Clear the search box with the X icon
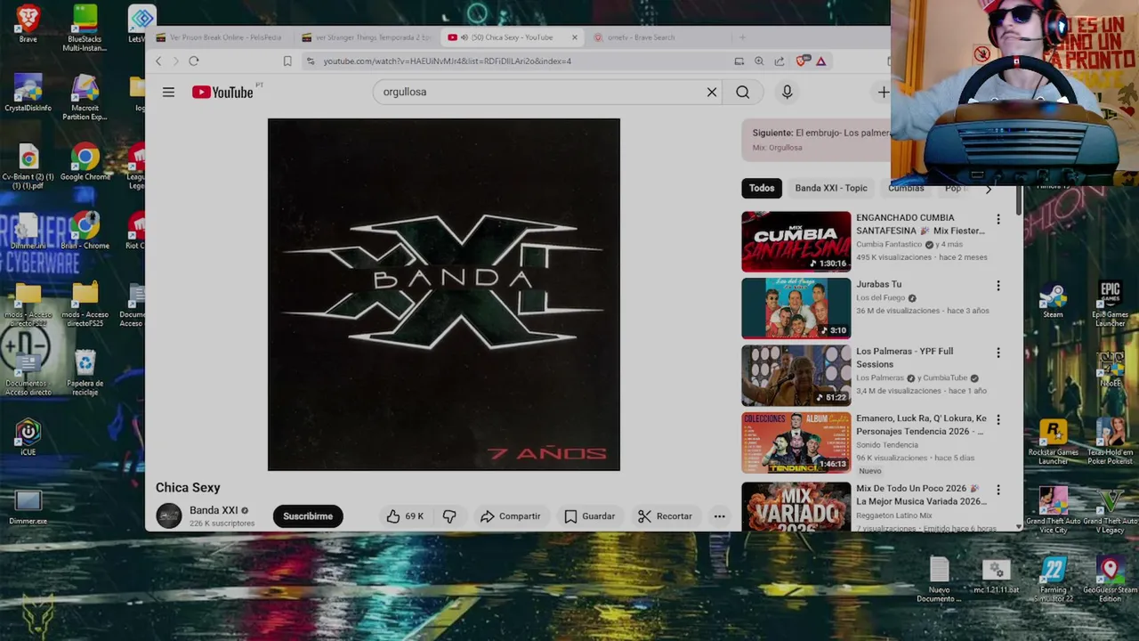 click(712, 92)
